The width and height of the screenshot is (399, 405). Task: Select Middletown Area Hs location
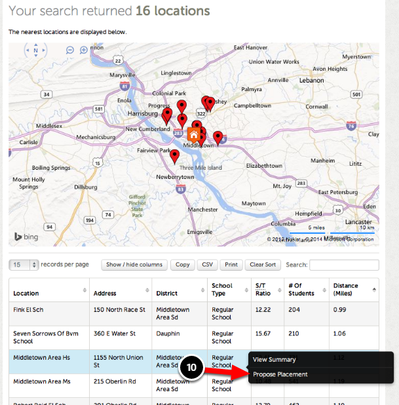pos(41,357)
